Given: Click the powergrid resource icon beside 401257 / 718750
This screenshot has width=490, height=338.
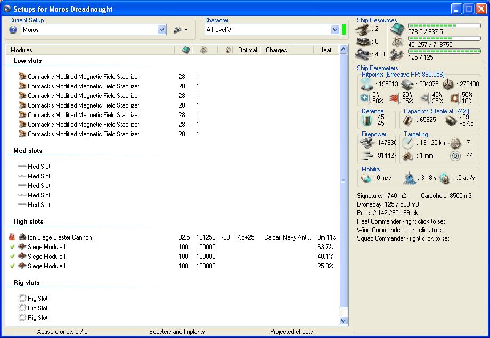Looking at the screenshot, I should [397, 42].
